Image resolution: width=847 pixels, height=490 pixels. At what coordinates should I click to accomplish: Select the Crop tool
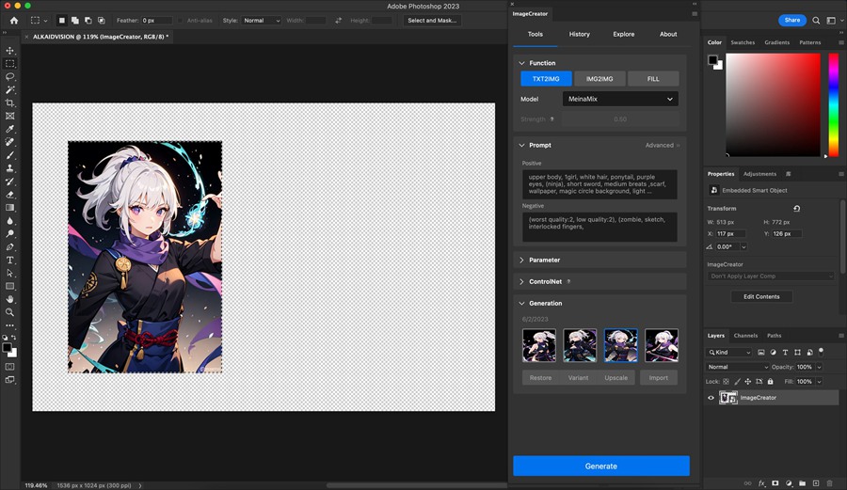click(x=9, y=103)
